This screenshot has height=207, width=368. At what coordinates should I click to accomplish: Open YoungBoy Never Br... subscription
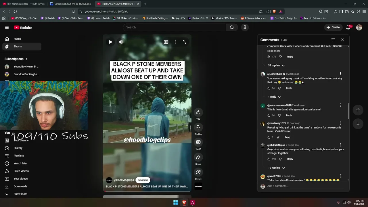coord(22,67)
